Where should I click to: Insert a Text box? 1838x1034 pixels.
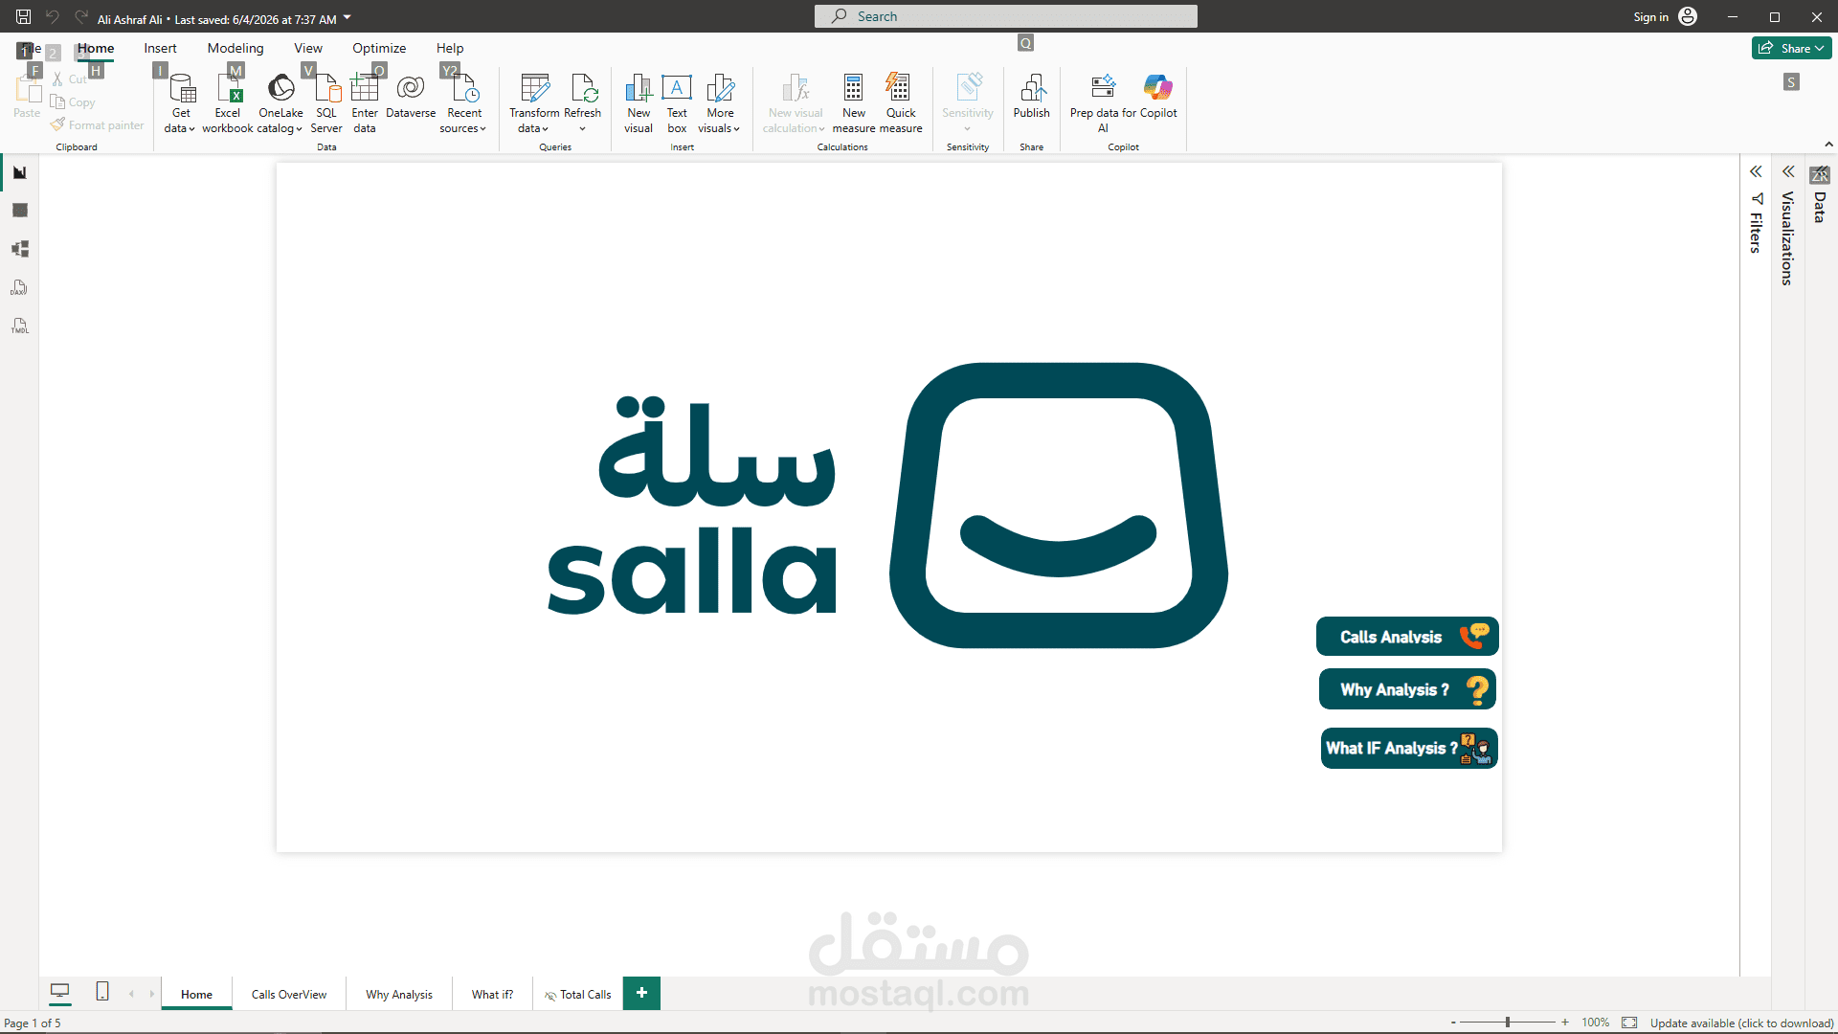(677, 103)
